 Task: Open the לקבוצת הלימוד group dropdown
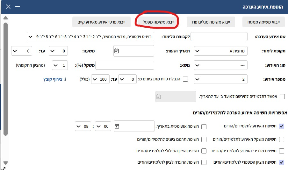[x=90, y=37]
